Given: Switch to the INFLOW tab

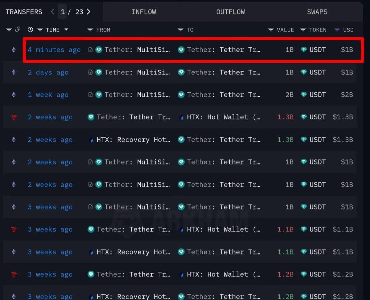Looking at the screenshot, I should click(x=144, y=12).
